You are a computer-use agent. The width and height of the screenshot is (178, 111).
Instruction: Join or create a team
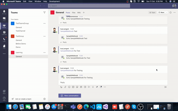(23, 99)
